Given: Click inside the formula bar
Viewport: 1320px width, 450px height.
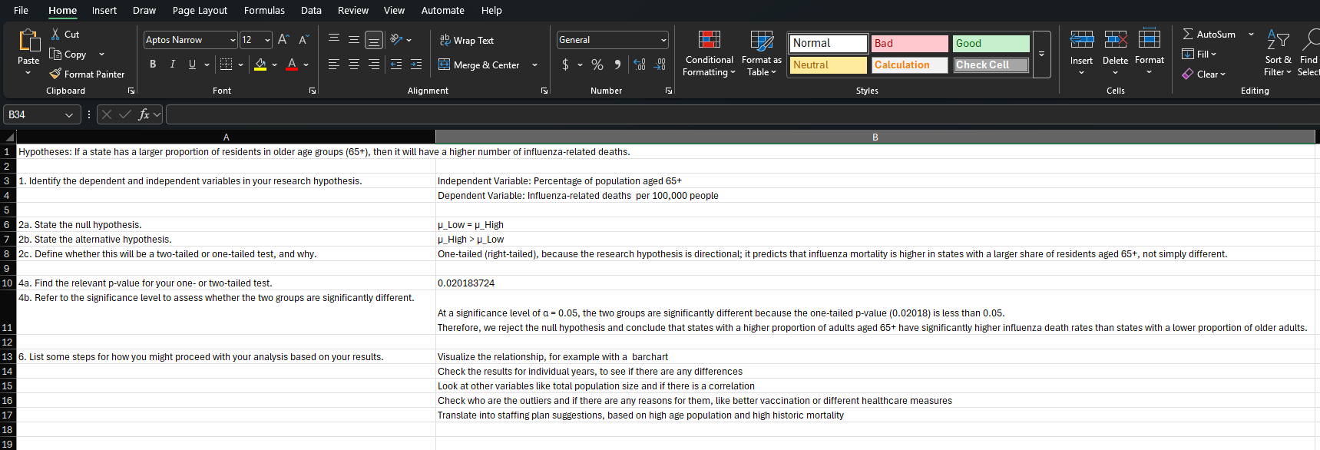Looking at the screenshot, I should (x=742, y=114).
